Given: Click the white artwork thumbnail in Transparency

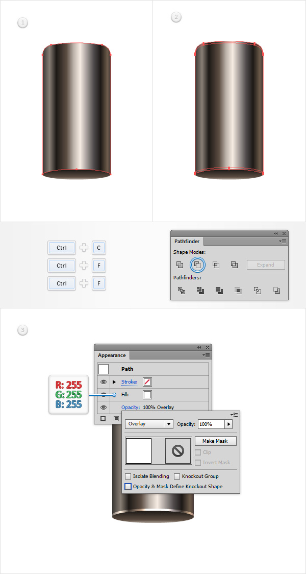Looking at the screenshot, I should [139, 451].
